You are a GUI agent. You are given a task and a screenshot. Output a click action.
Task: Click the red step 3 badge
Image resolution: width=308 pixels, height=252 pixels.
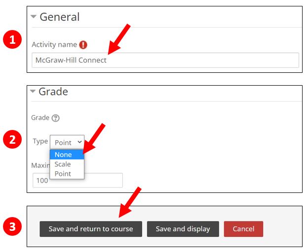coord(12,226)
